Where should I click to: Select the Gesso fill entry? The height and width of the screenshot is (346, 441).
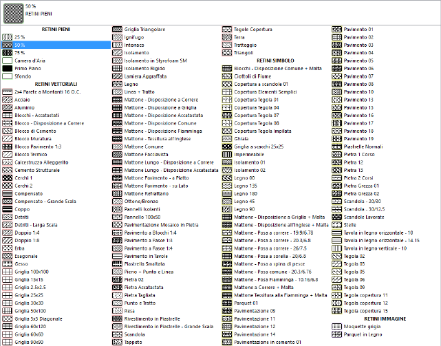21,264
